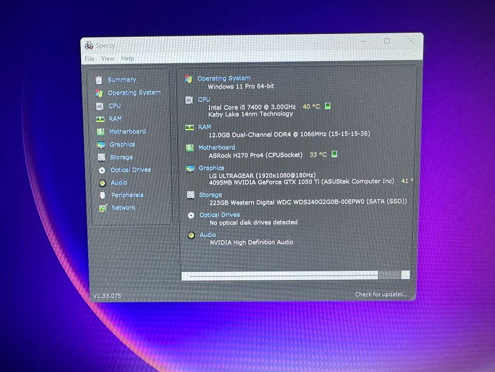Click the CPU chip icon in sidebar

(x=100, y=106)
